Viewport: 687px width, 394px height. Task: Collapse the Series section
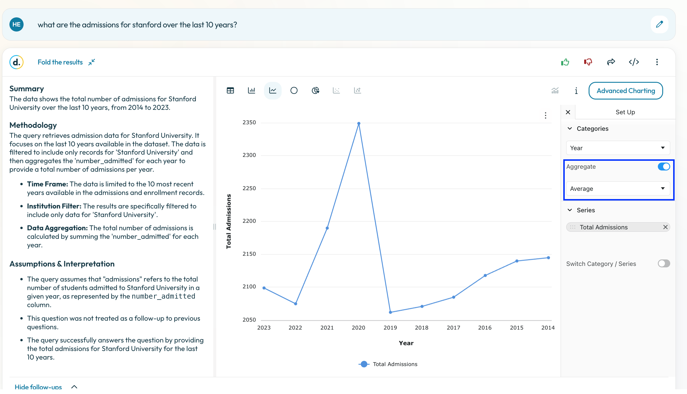click(x=570, y=210)
